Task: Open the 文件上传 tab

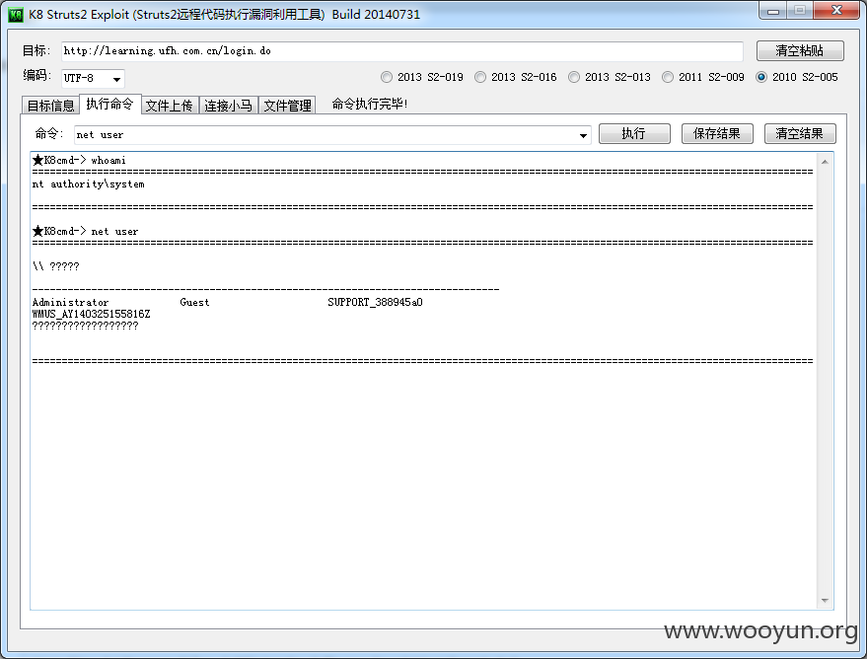Action: coord(170,106)
